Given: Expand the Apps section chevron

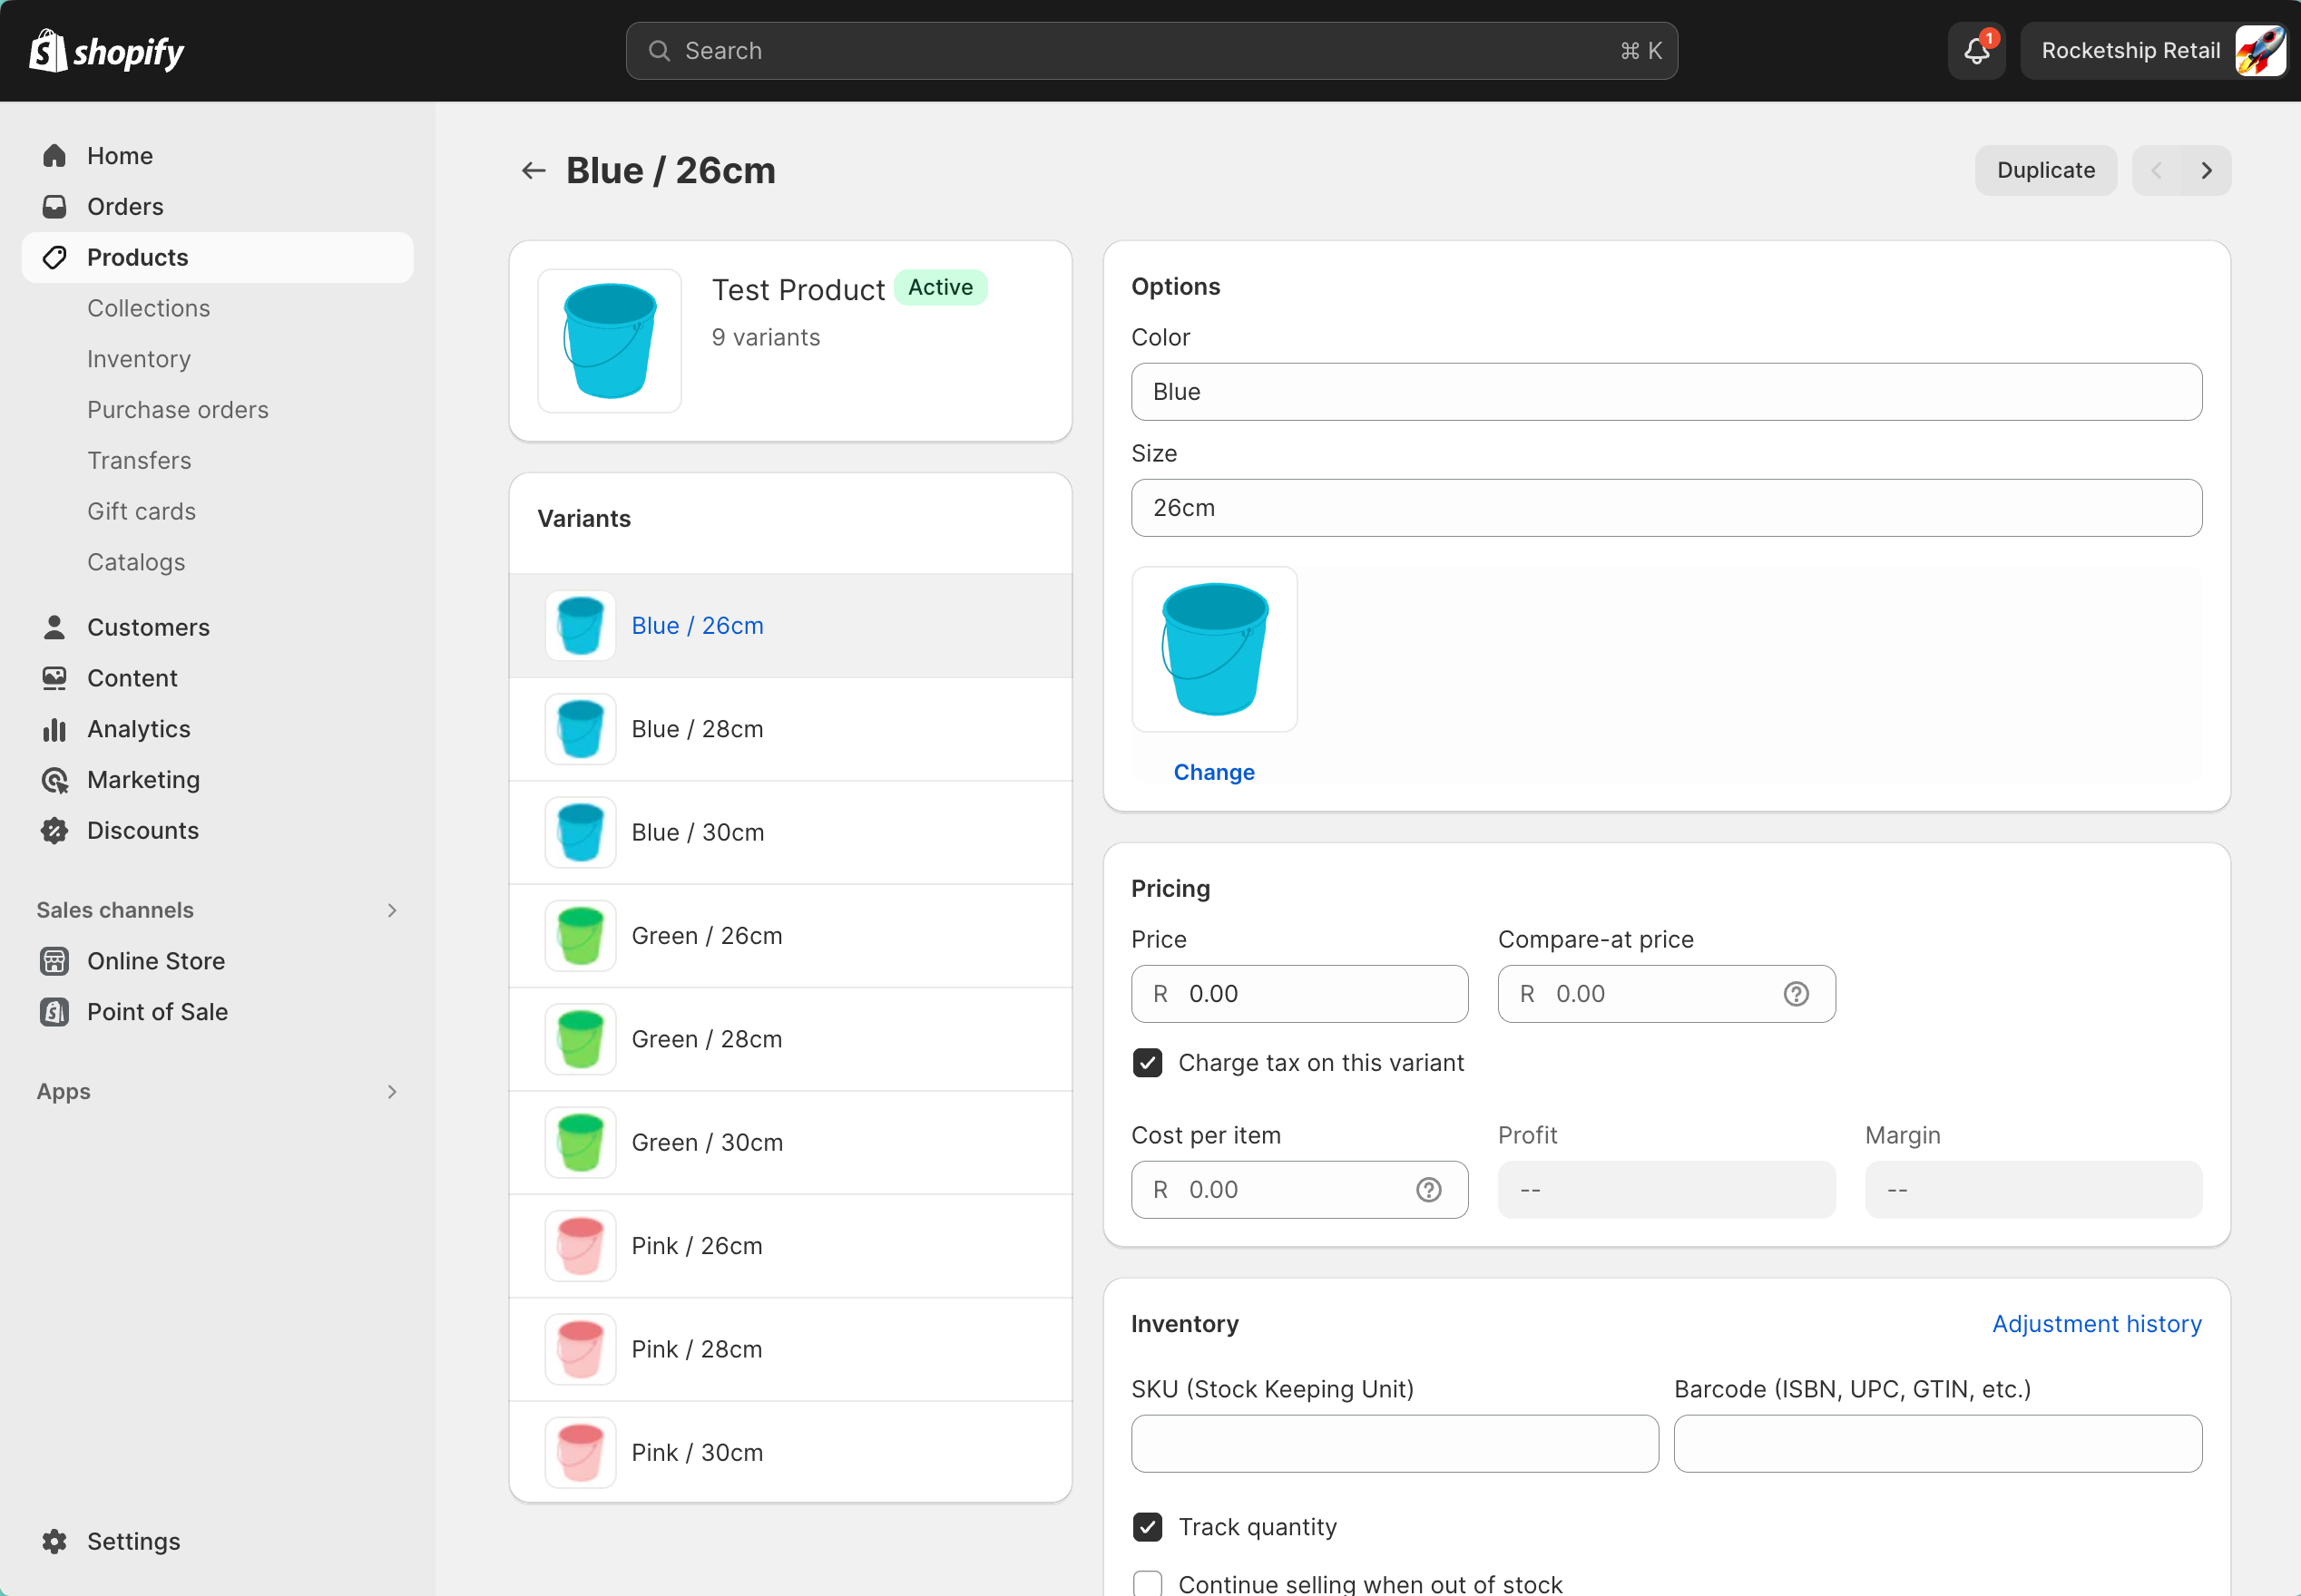Looking at the screenshot, I should (x=392, y=1092).
